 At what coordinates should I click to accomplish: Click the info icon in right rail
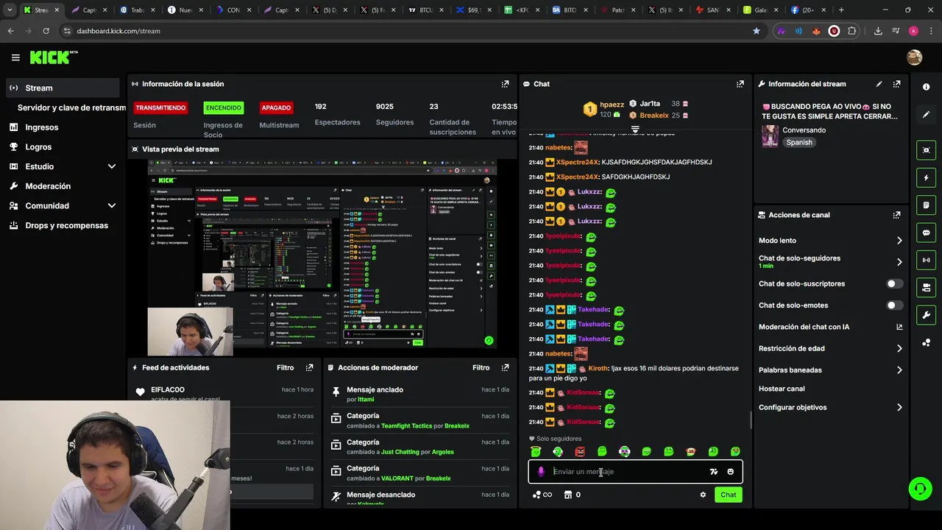point(926,87)
